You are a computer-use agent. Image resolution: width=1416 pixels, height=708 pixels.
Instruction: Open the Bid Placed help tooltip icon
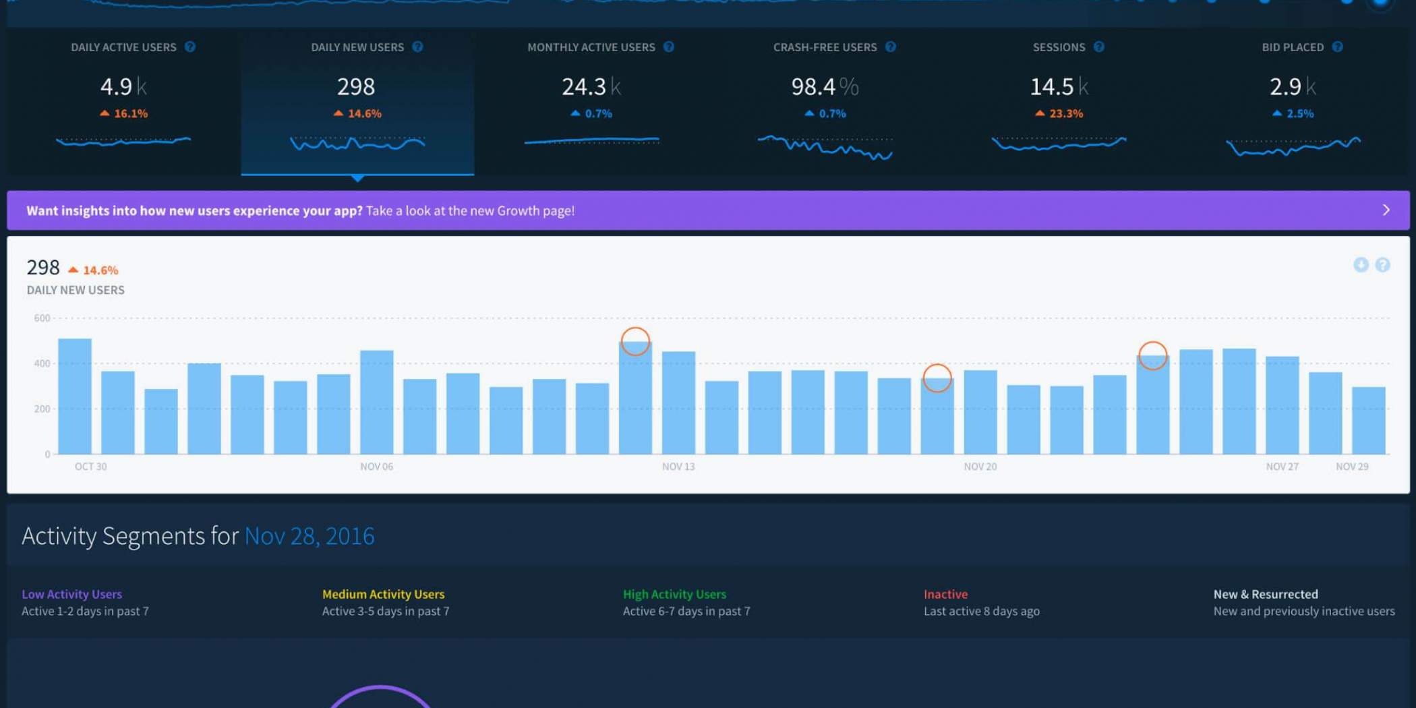coord(1337,47)
